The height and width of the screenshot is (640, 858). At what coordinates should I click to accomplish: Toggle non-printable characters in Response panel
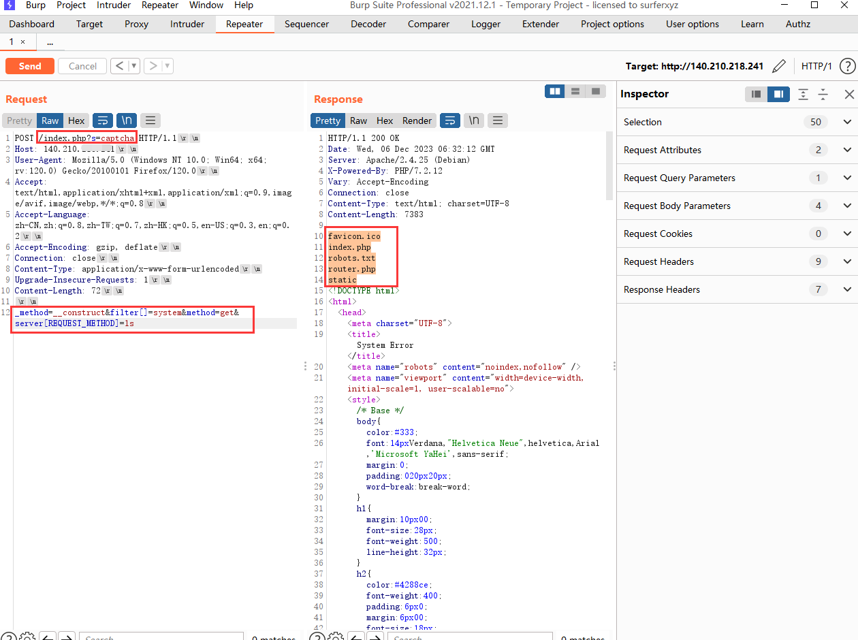[x=474, y=121]
